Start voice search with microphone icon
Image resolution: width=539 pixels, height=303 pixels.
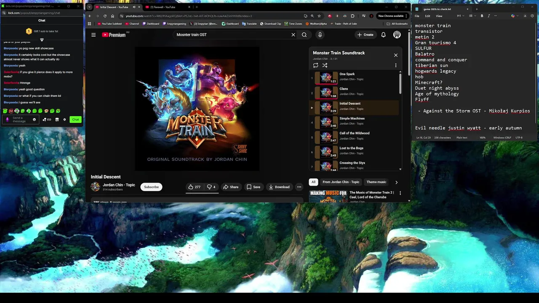320,35
